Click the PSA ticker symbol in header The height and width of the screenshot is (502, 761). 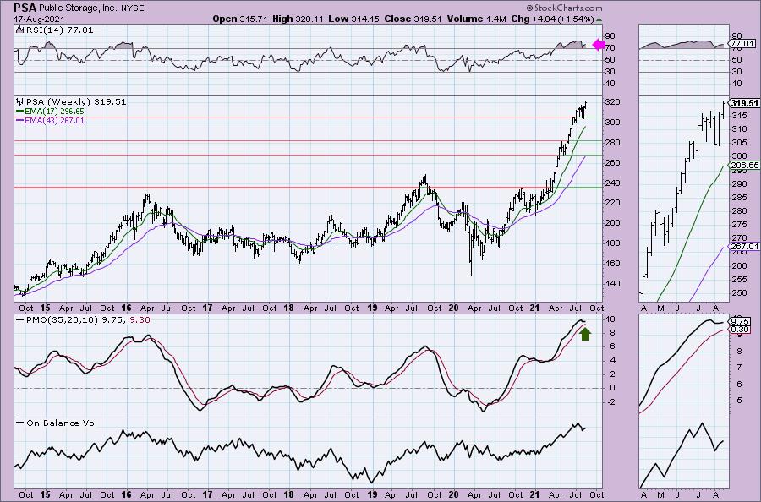pyautogui.click(x=25, y=8)
